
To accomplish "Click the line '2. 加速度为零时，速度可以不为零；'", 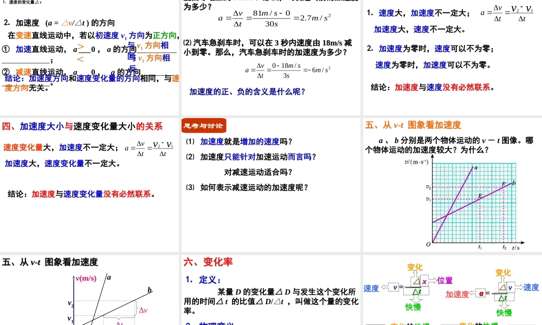I will click(x=431, y=49).
